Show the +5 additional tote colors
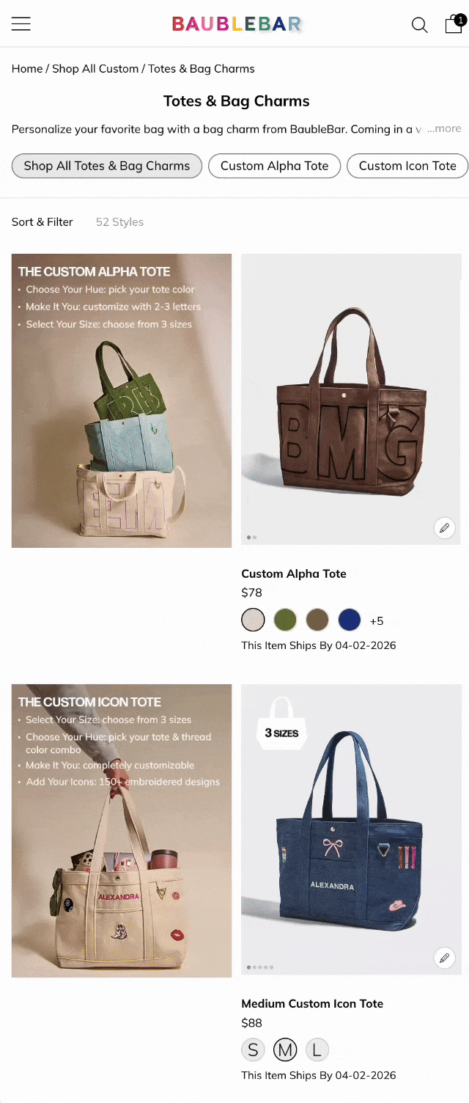The image size is (469, 1103). [377, 620]
